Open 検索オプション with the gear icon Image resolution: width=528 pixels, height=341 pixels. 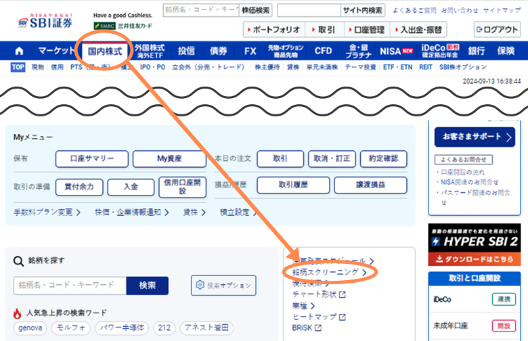[x=223, y=285]
